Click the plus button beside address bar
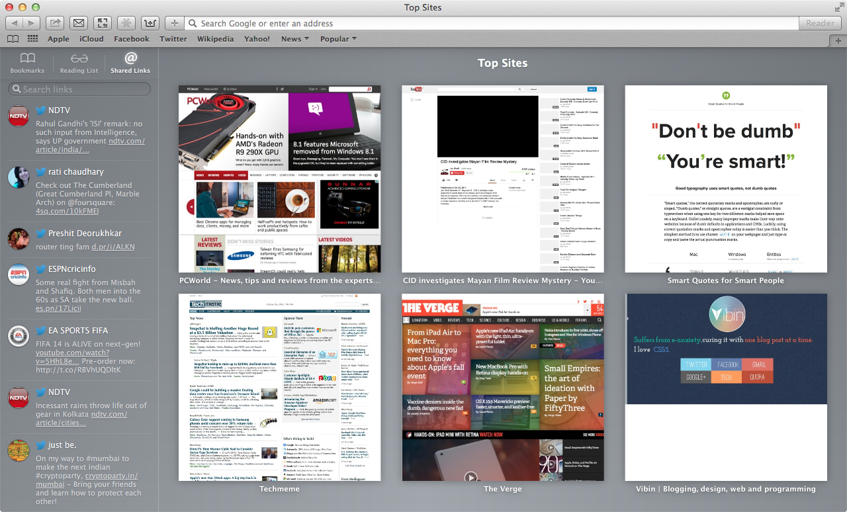The height and width of the screenshot is (512, 847). (x=175, y=23)
